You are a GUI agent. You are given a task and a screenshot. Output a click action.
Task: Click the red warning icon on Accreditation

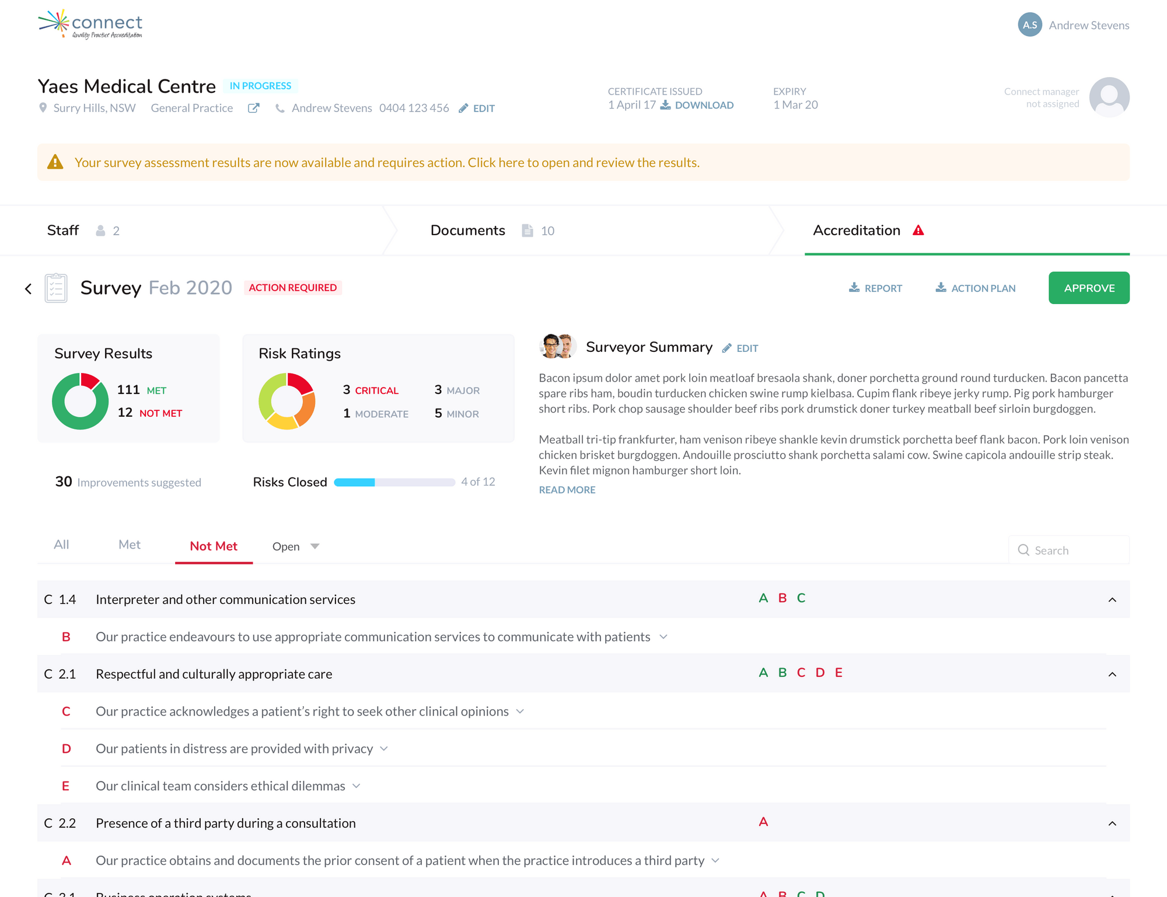[918, 231]
